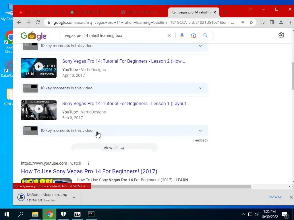294x220 pixels.
Task: Open Windows Security shield in taskbar
Action: tap(63, 214)
